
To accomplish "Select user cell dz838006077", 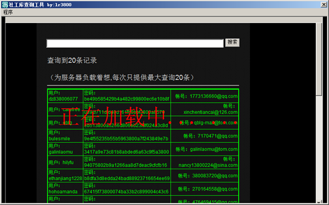I will point(65,96).
